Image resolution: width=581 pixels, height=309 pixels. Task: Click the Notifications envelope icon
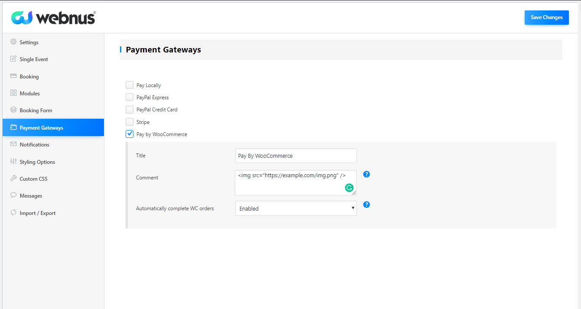coord(13,144)
